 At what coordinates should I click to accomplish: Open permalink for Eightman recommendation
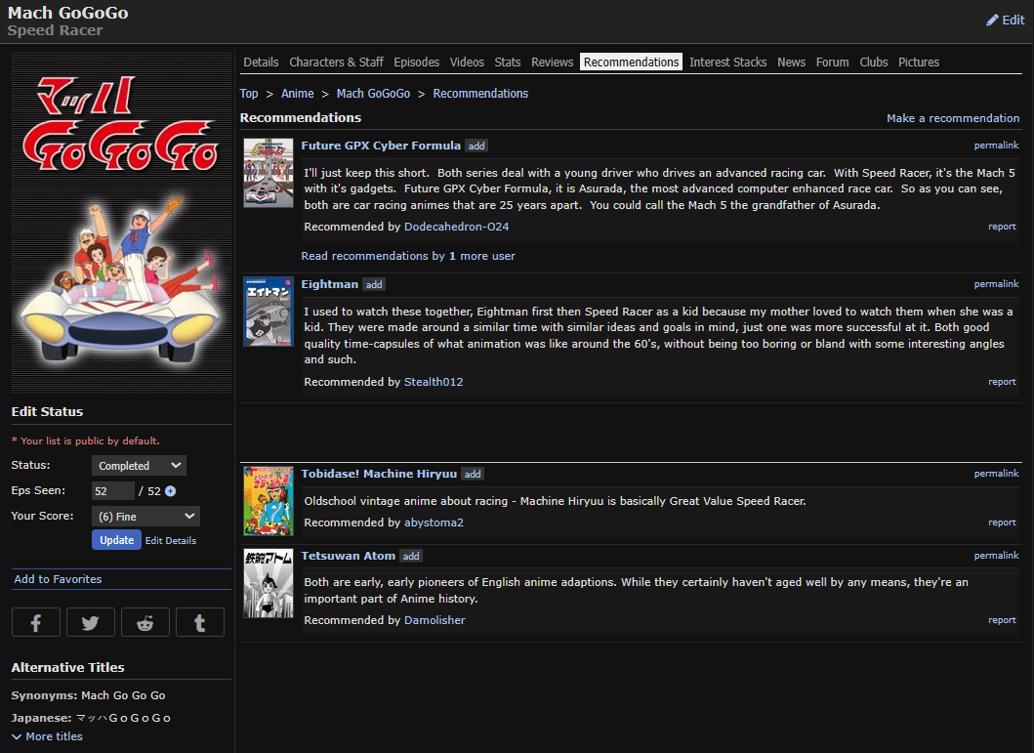click(997, 283)
